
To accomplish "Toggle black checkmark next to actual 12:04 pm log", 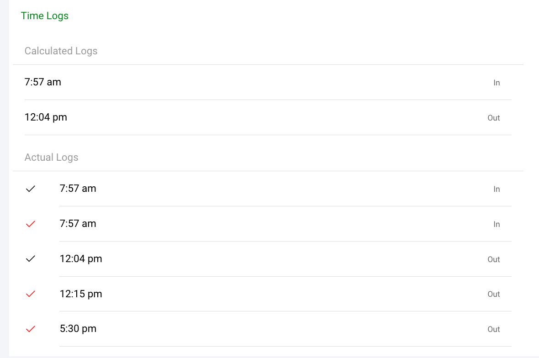I will click(31, 259).
